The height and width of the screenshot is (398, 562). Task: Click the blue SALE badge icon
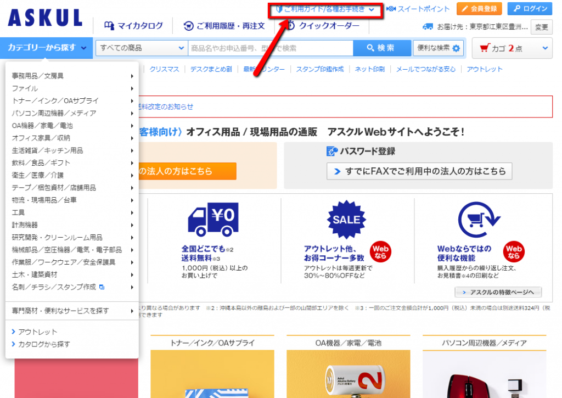point(346,220)
